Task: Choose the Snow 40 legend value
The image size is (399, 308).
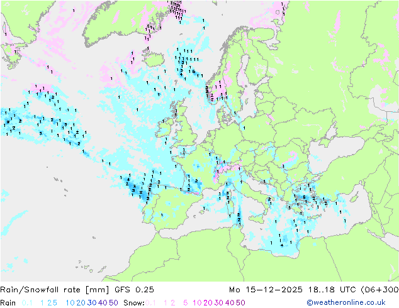Action: (x=230, y=303)
